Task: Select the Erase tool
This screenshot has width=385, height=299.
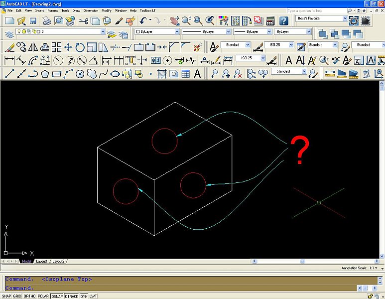Action: (10, 47)
